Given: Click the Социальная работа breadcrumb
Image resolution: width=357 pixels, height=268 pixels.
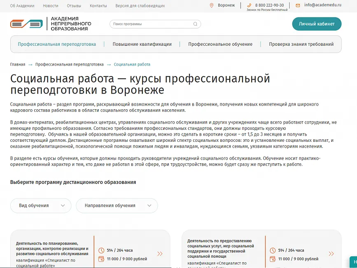Looking at the screenshot, I should [132, 64].
